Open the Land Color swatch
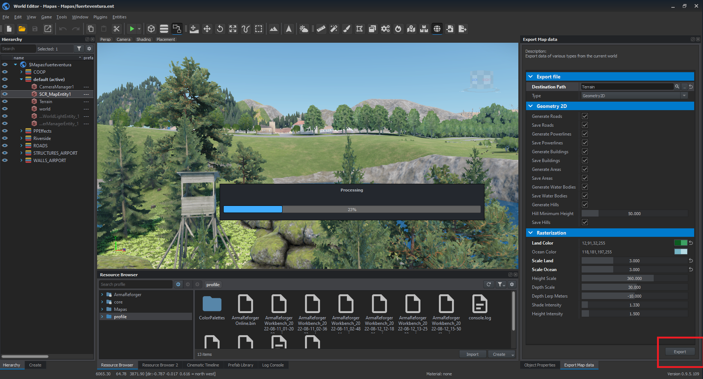Image resolution: width=703 pixels, height=379 pixels. tap(681, 243)
